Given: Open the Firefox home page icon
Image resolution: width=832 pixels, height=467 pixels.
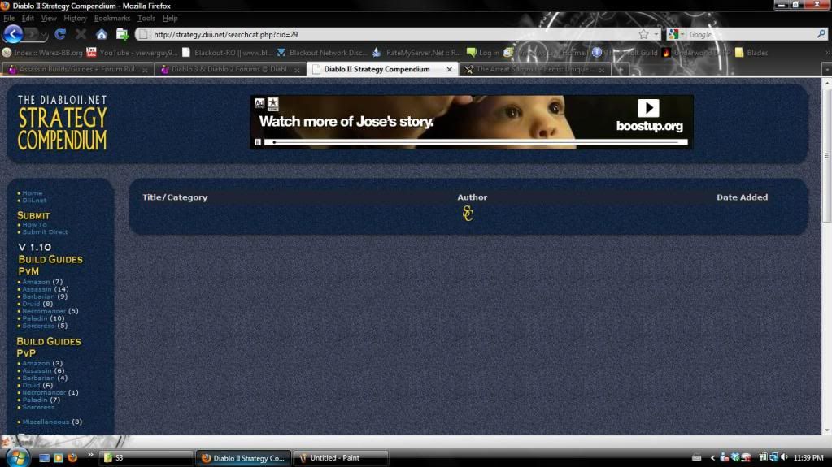Looking at the screenshot, I should point(102,34).
